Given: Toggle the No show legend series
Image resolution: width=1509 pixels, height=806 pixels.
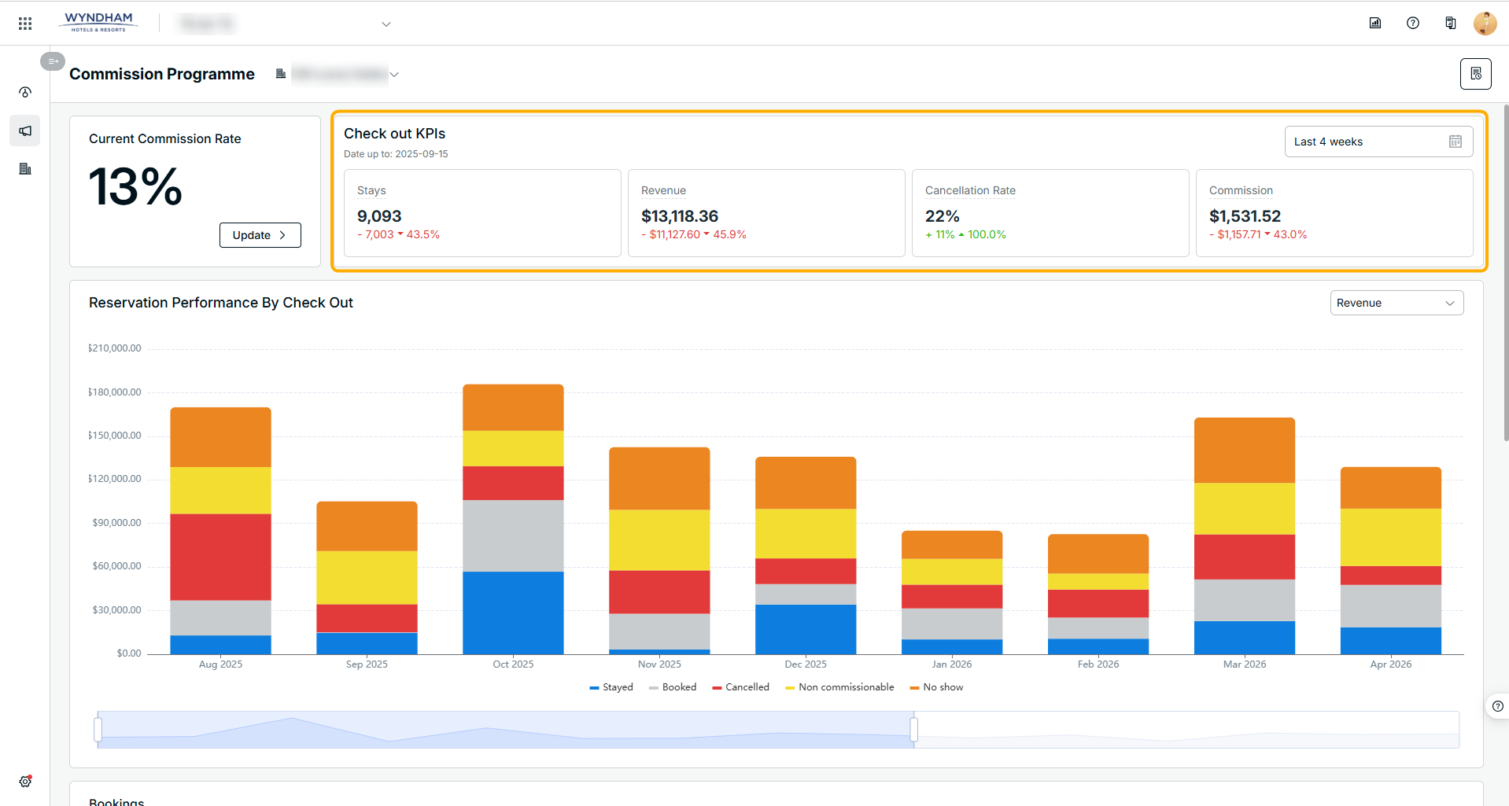Looking at the screenshot, I should [x=936, y=687].
